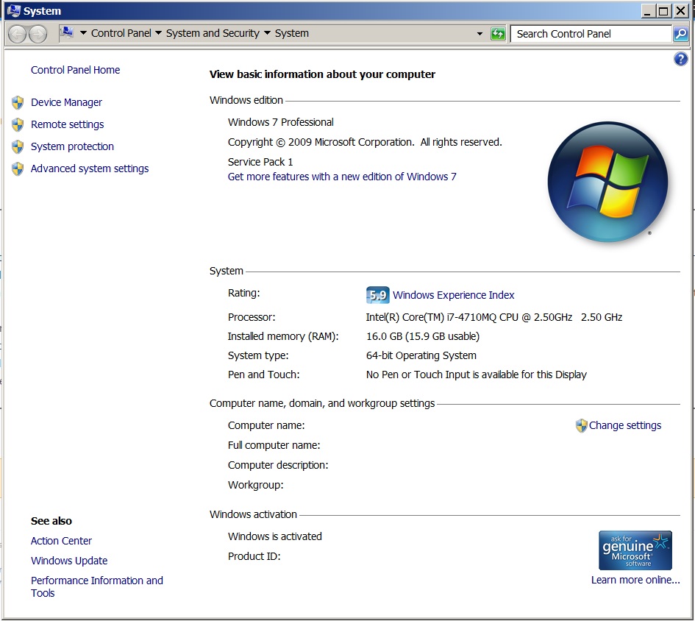Click the genuine Microsoft software badge
This screenshot has height=621, width=695.
(635, 550)
